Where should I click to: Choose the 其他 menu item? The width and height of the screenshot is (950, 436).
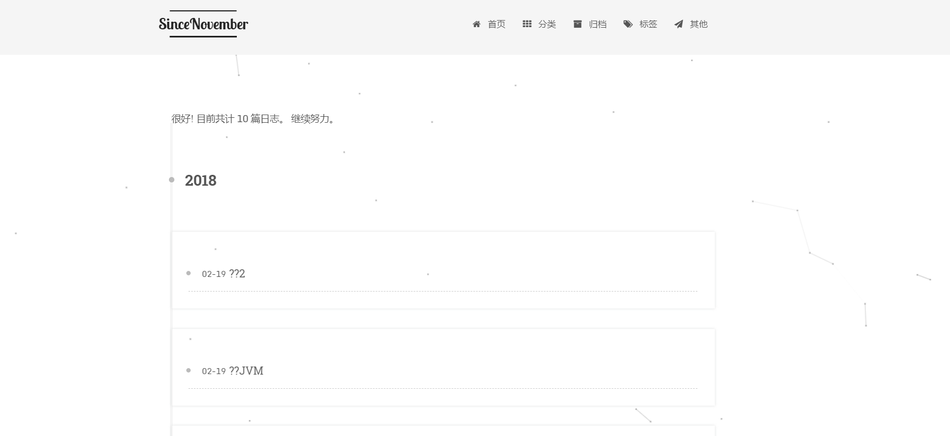699,24
